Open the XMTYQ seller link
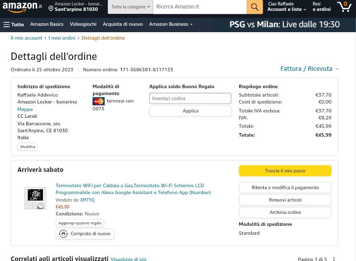The width and height of the screenshot is (356, 261). click(x=87, y=200)
